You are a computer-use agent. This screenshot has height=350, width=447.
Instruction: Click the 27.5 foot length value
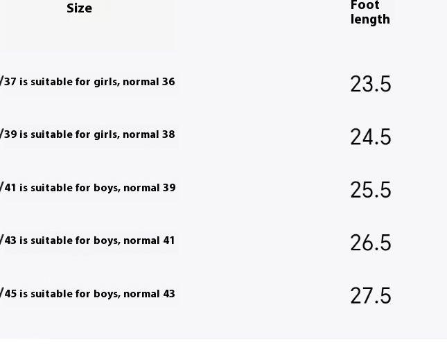pyautogui.click(x=370, y=296)
